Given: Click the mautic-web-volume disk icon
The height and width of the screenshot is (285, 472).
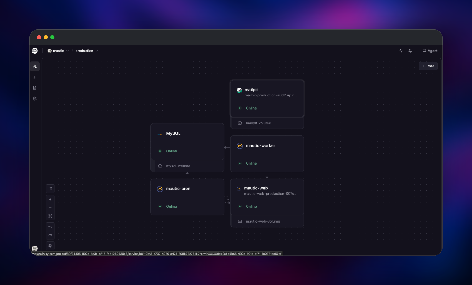Looking at the screenshot, I should (240, 221).
